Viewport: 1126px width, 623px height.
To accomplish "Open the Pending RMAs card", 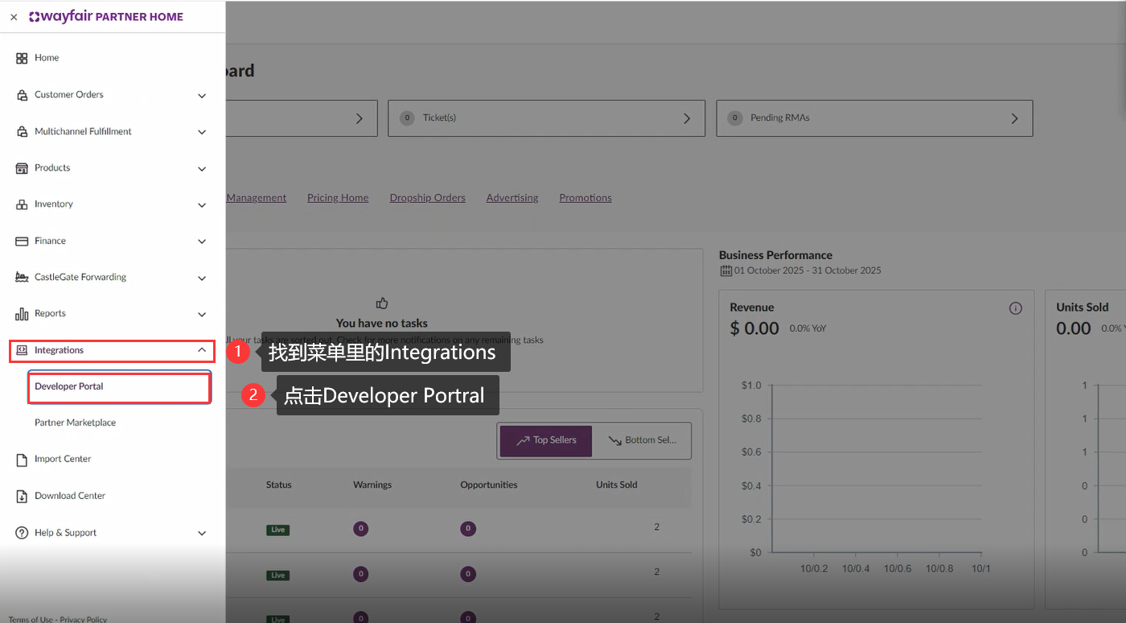I will (x=874, y=118).
